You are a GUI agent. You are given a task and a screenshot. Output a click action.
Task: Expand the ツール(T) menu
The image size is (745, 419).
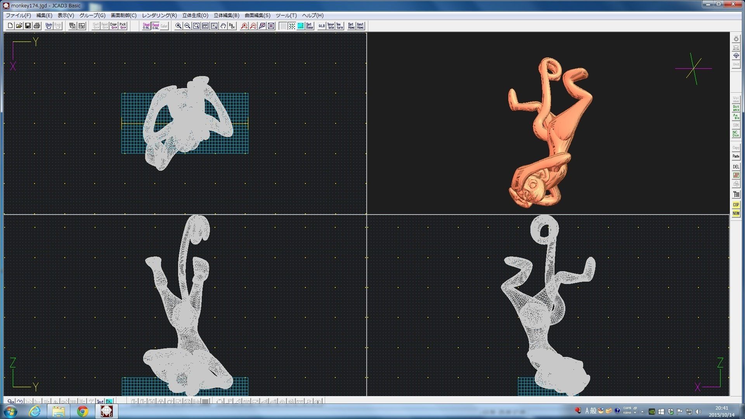tap(286, 16)
